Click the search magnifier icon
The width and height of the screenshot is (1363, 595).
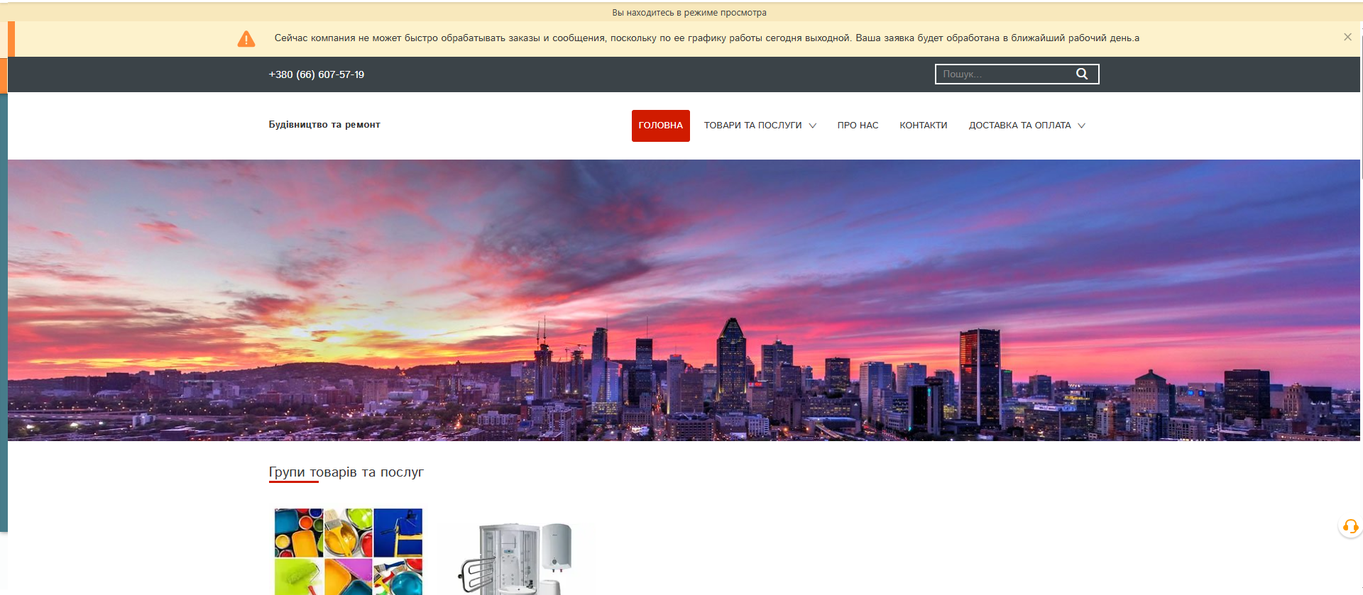tap(1081, 74)
